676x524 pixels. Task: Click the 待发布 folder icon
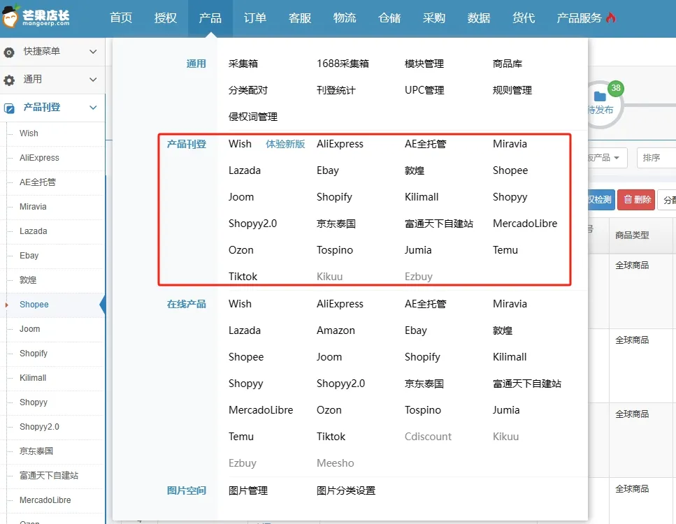tap(600, 96)
